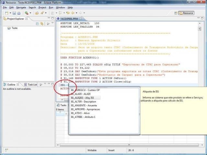Click the Open Type folder toolbar icon

coord(37,13)
